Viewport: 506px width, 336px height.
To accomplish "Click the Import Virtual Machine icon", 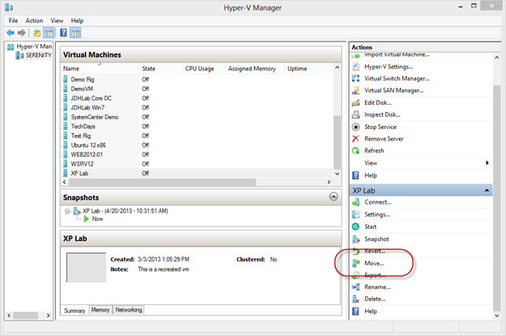I will [356, 55].
